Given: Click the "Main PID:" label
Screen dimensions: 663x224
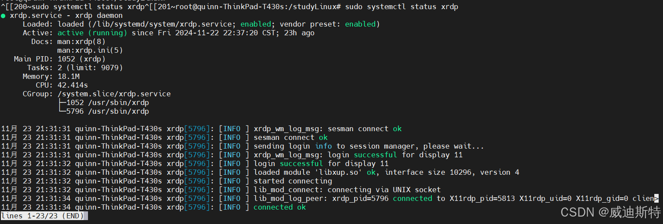Looking at the screenshot, I should click(34, 59).
